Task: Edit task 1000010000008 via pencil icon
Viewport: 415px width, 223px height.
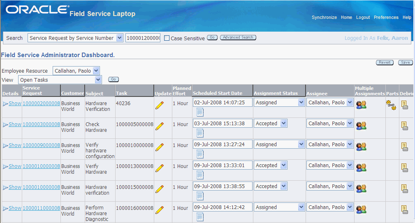Action: click(160, 147)
